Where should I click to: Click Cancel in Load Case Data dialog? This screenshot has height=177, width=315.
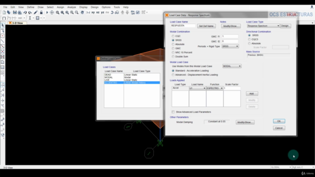pos(279,128)
